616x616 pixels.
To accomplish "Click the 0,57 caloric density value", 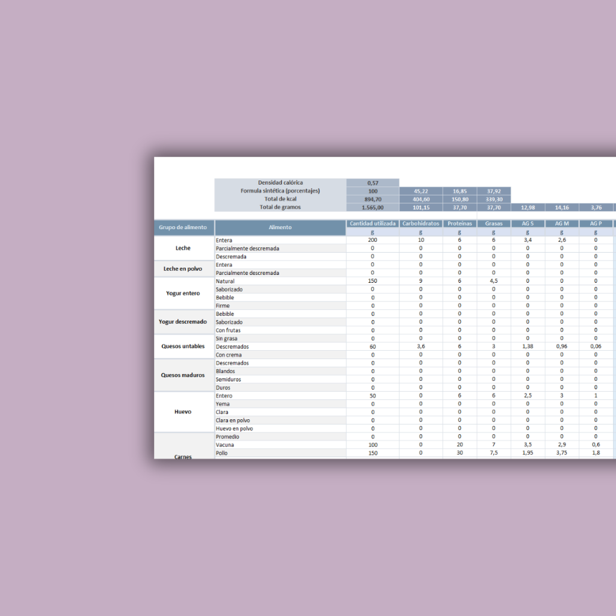I will pos(372,182).
